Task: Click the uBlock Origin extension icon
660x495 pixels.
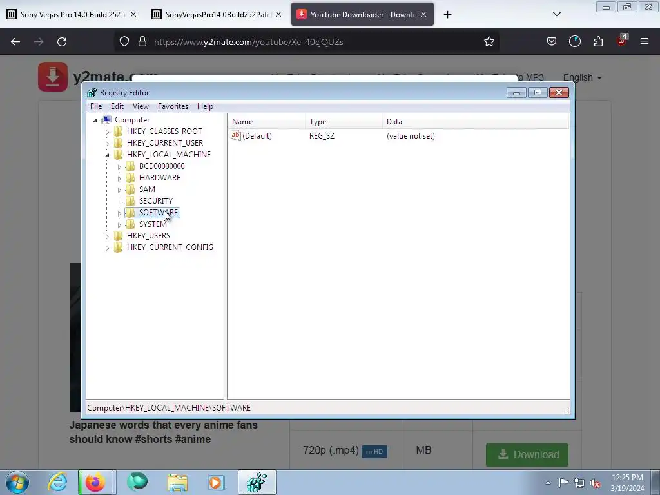Action: [x=622, y=41]
